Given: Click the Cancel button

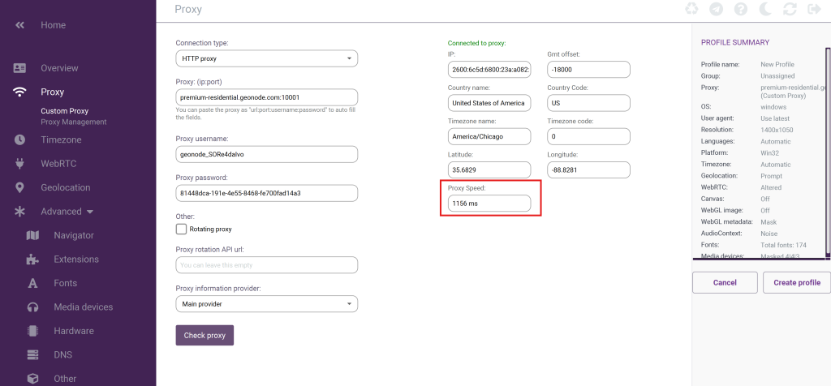Looking at the screenshot, I should 724,282.
